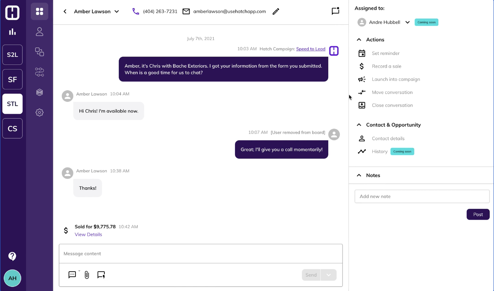This screenshot has width=494, height=291.
Task: Open the settings gear in the sidebar
Action: point(39,112)
